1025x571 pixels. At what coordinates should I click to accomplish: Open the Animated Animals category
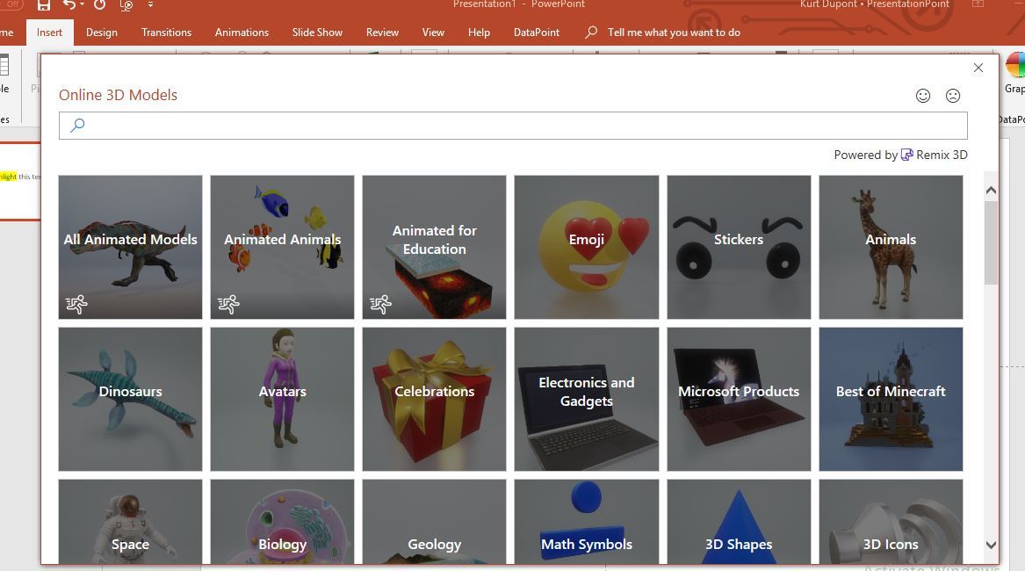click(x=282, y=247)
